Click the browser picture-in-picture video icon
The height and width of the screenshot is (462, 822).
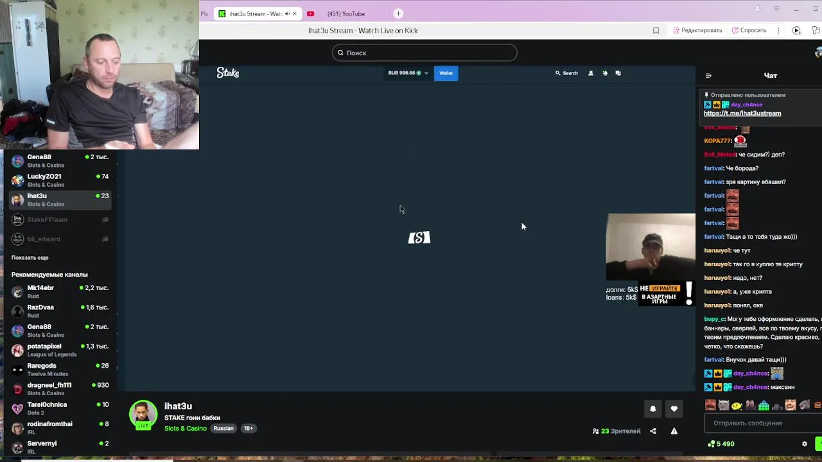coord(796,30)
